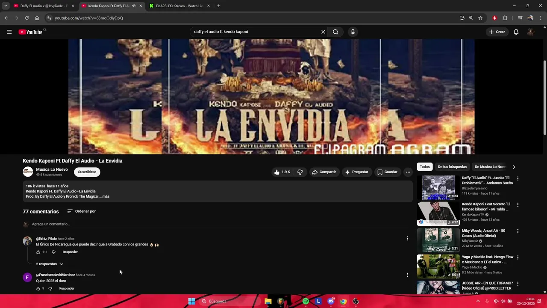
Task: Click install app icon in address bar
Action: (x=462, y=18)
